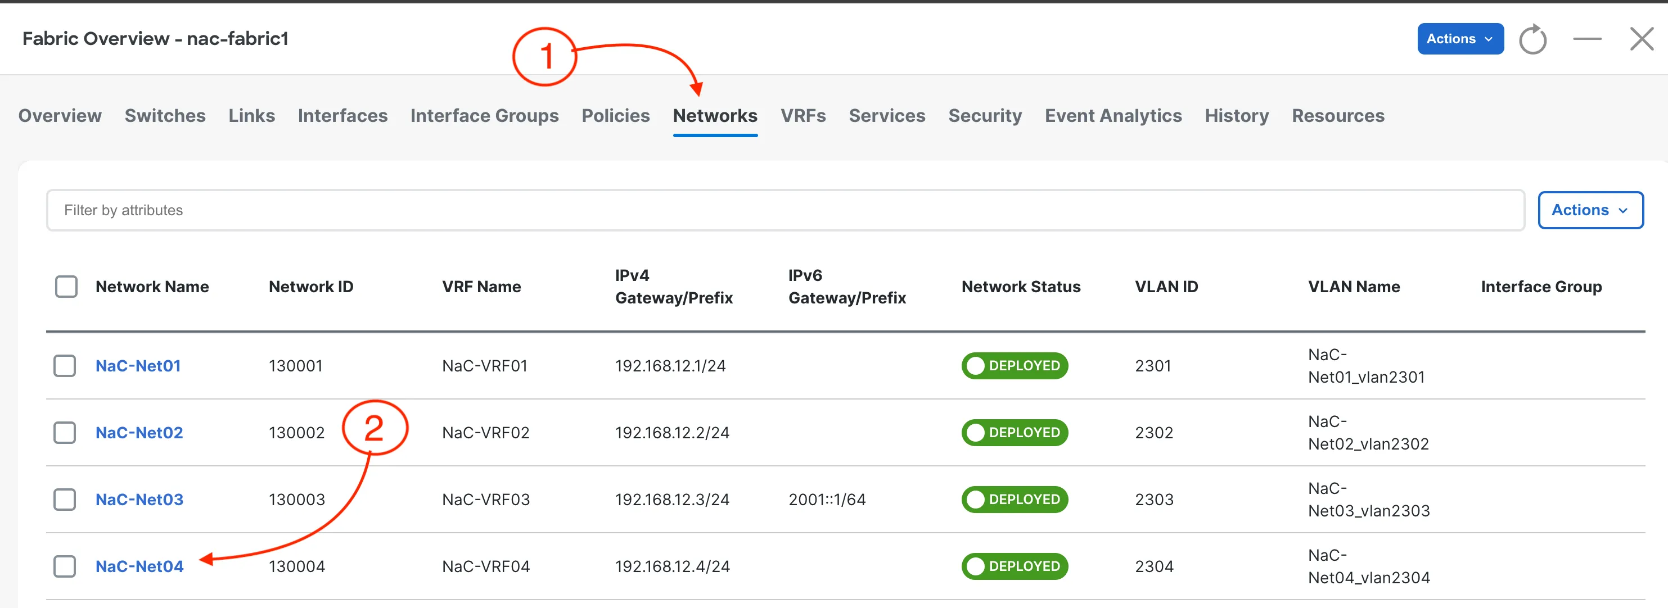The width and height of the screenshot is (1668, 608).
Task: View the History tab
Action: 1236,115
